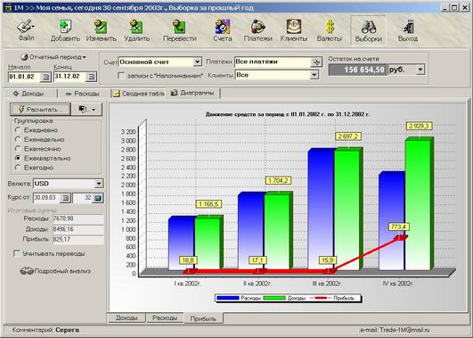
Task: Click the Подробный анализ link
Action: pos(62,271)
